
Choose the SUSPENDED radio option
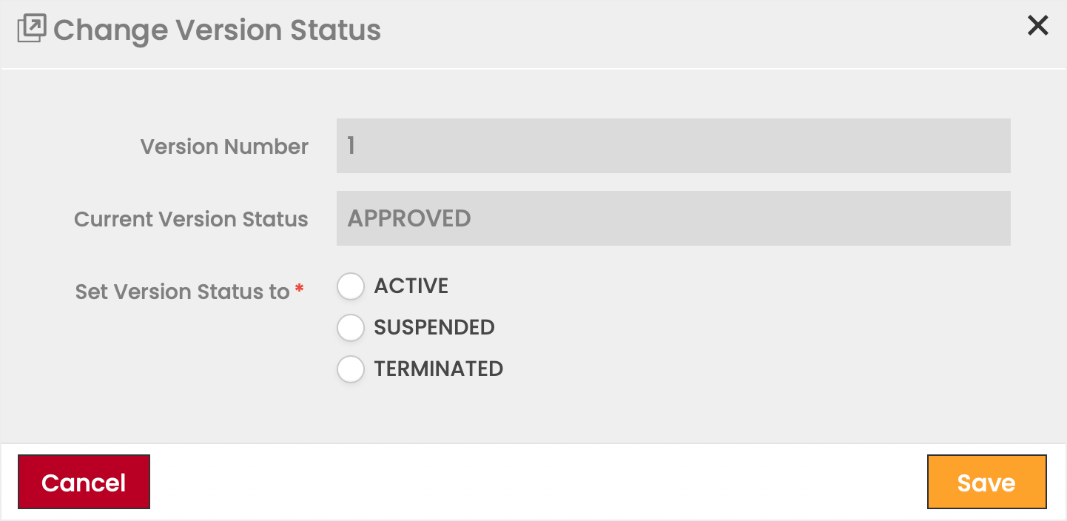[351, 328]
